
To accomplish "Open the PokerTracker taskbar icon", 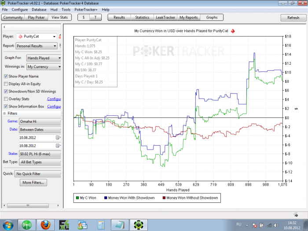I will [138, 225].
